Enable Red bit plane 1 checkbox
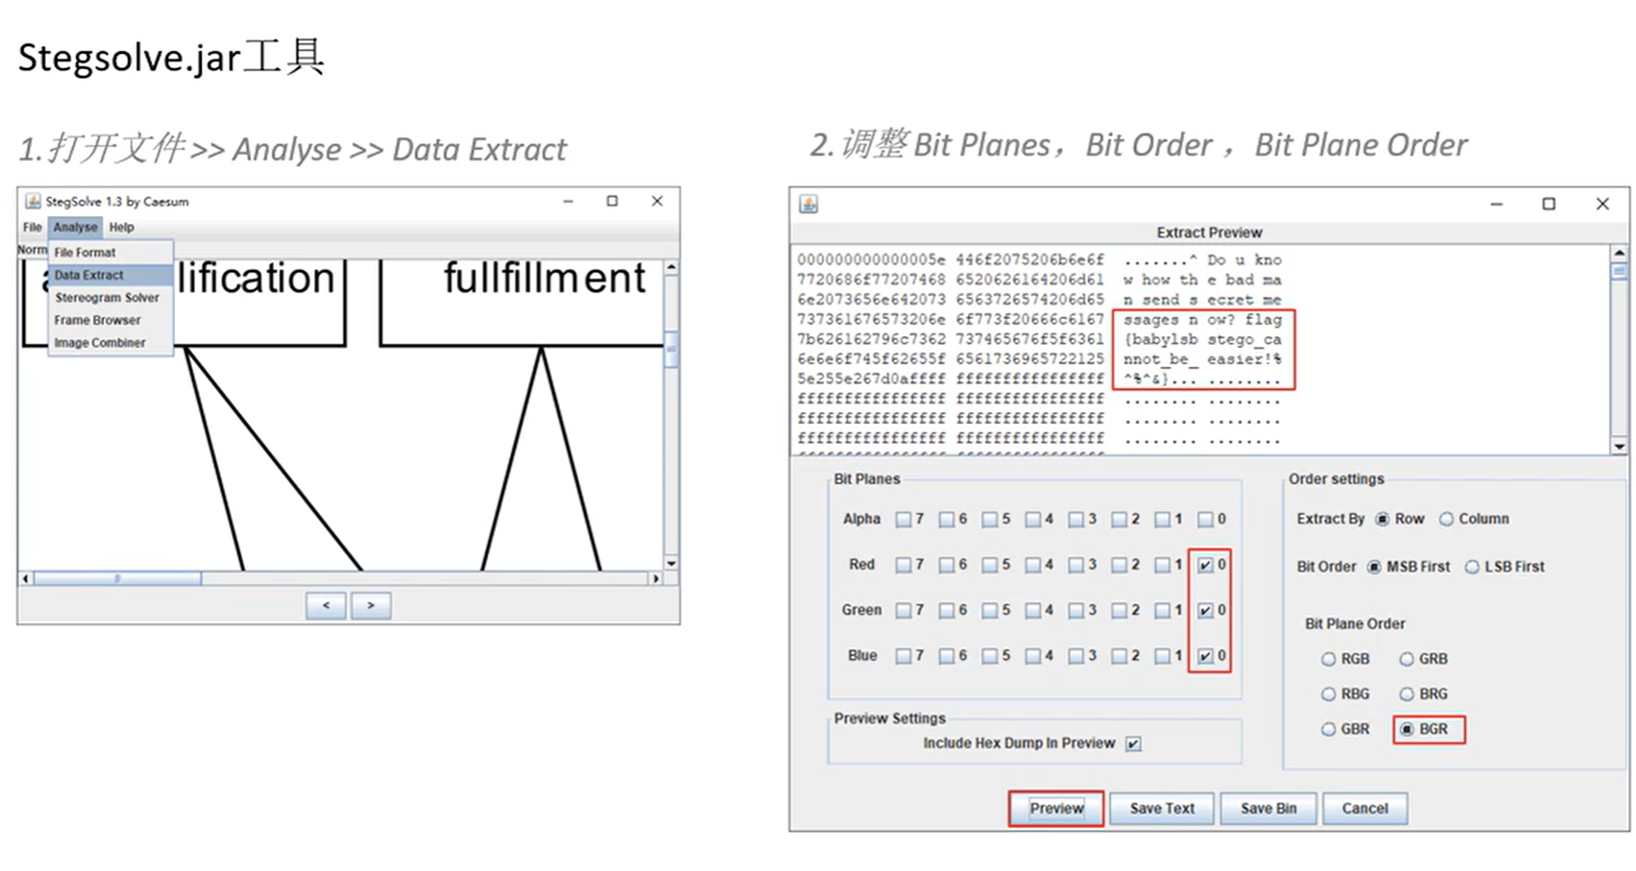 click(x=1162, y=565)
